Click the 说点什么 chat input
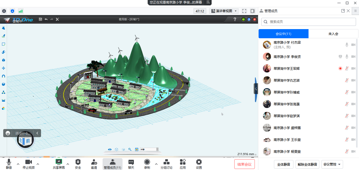This screenshot has width=359, height=170. pyautogui.click(x=23, y=133)
